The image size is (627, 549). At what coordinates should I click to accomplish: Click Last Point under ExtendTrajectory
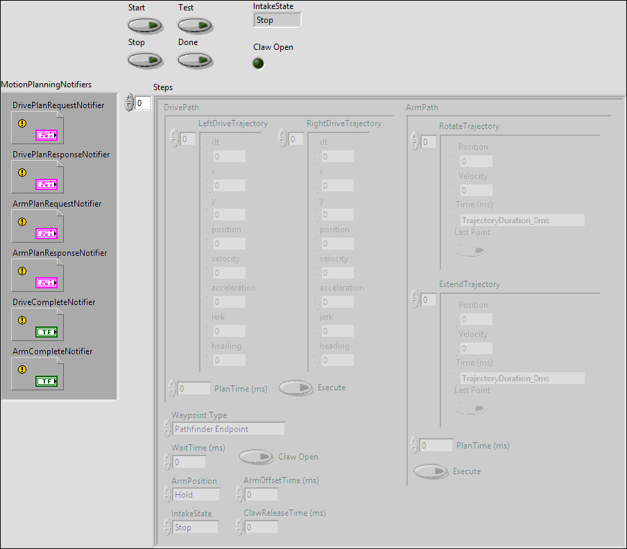click(470, 408)
